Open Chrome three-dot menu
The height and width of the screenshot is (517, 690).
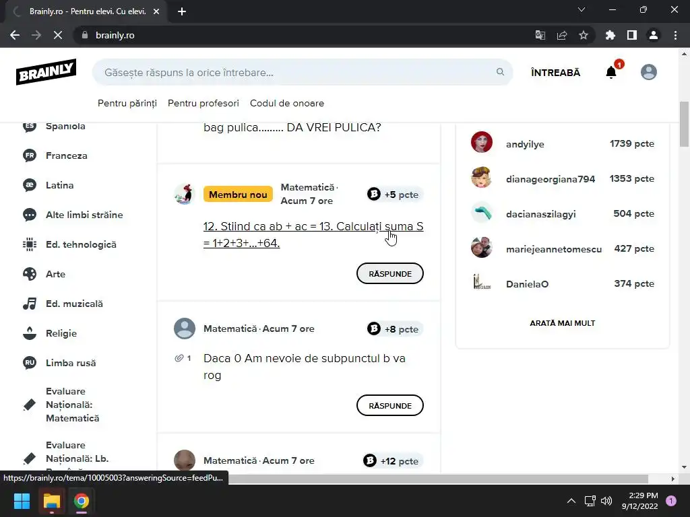[x=675, y=35]
